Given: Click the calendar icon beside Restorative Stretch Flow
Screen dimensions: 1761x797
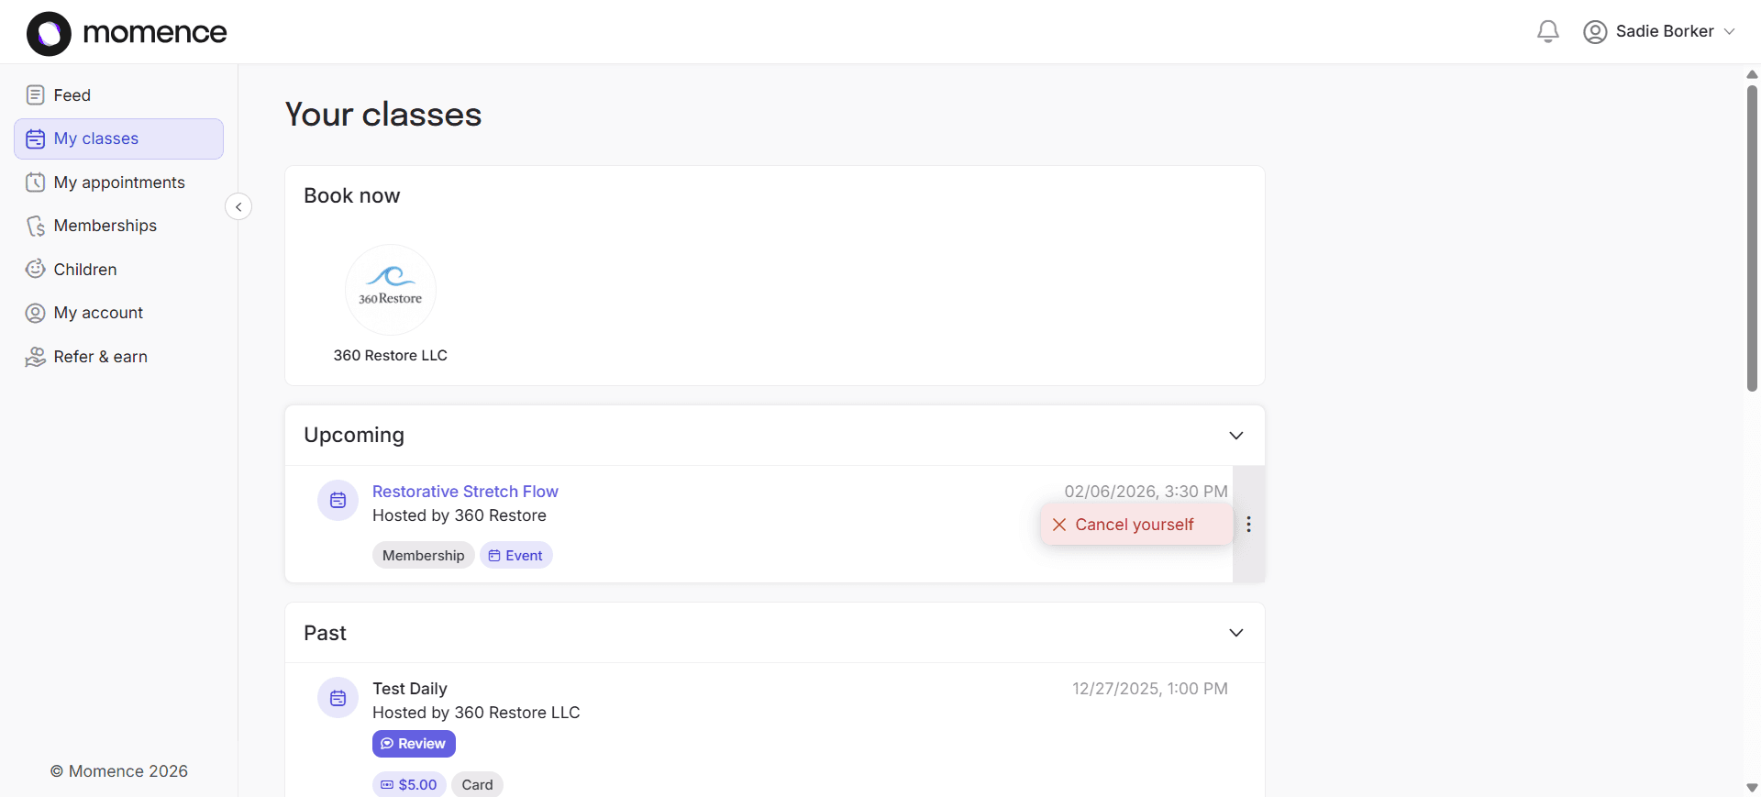Looking at the screenshot, I should coord(338,501).
